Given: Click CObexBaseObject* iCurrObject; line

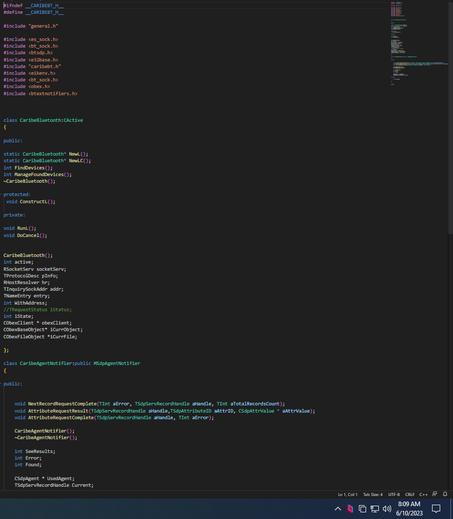Looking at the screenshot, I should (43, 329).
